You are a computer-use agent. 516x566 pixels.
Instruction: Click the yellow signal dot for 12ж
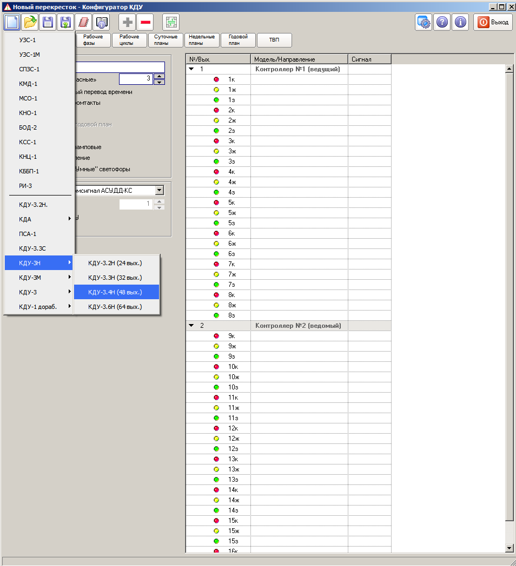[x=216, y=439]
